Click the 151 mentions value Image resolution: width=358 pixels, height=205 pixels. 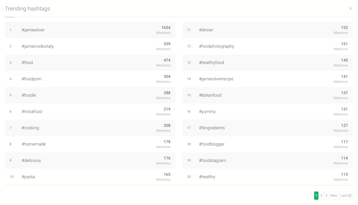click(344, 44)
